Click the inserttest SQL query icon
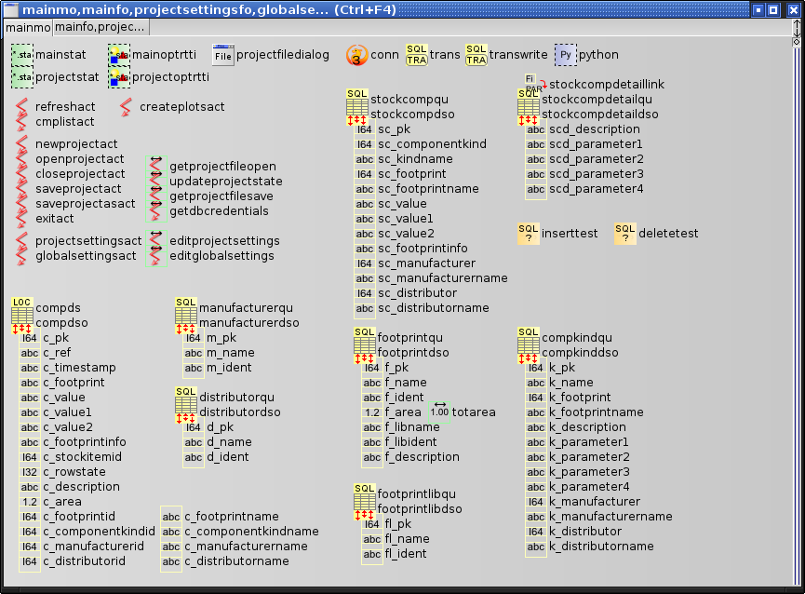 528,234
